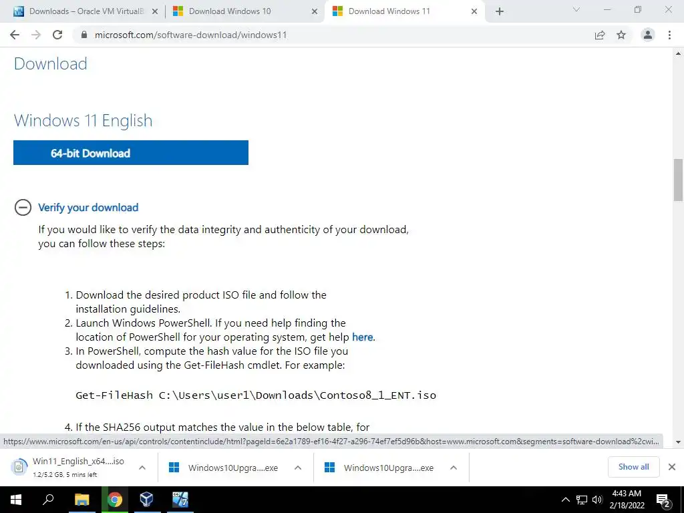Open the second Windows10Upgra exe download
This screenshot has height=513, width=684.
[379, 468]
